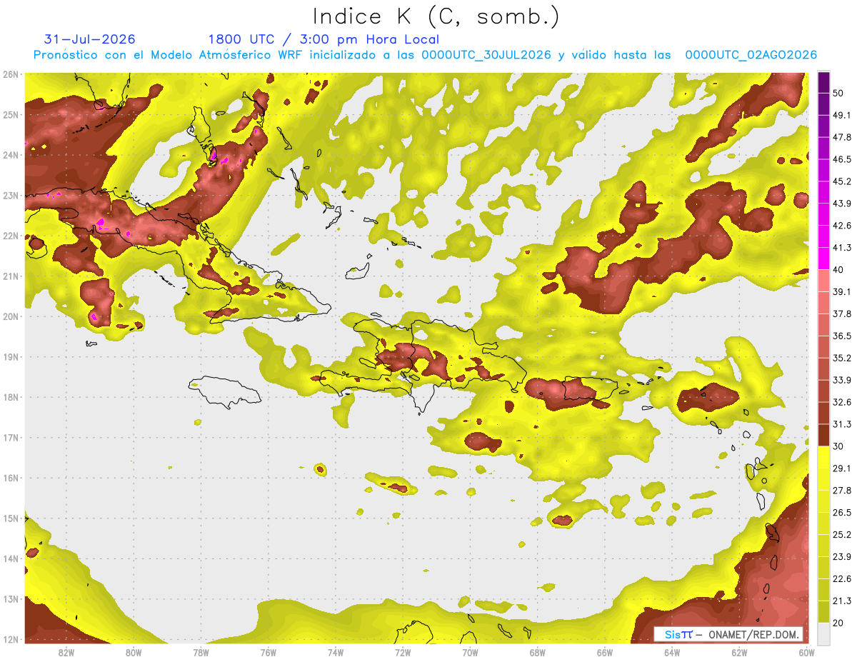Click the magenta color bar segment between 40 and 41.3
The height and width of the screenshot is (662, 857).
pyautogui.click(x=823, y=259)
